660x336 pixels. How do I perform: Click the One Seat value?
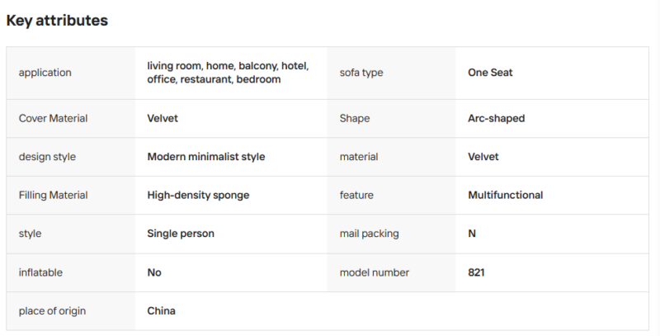(x=490, y=73)
